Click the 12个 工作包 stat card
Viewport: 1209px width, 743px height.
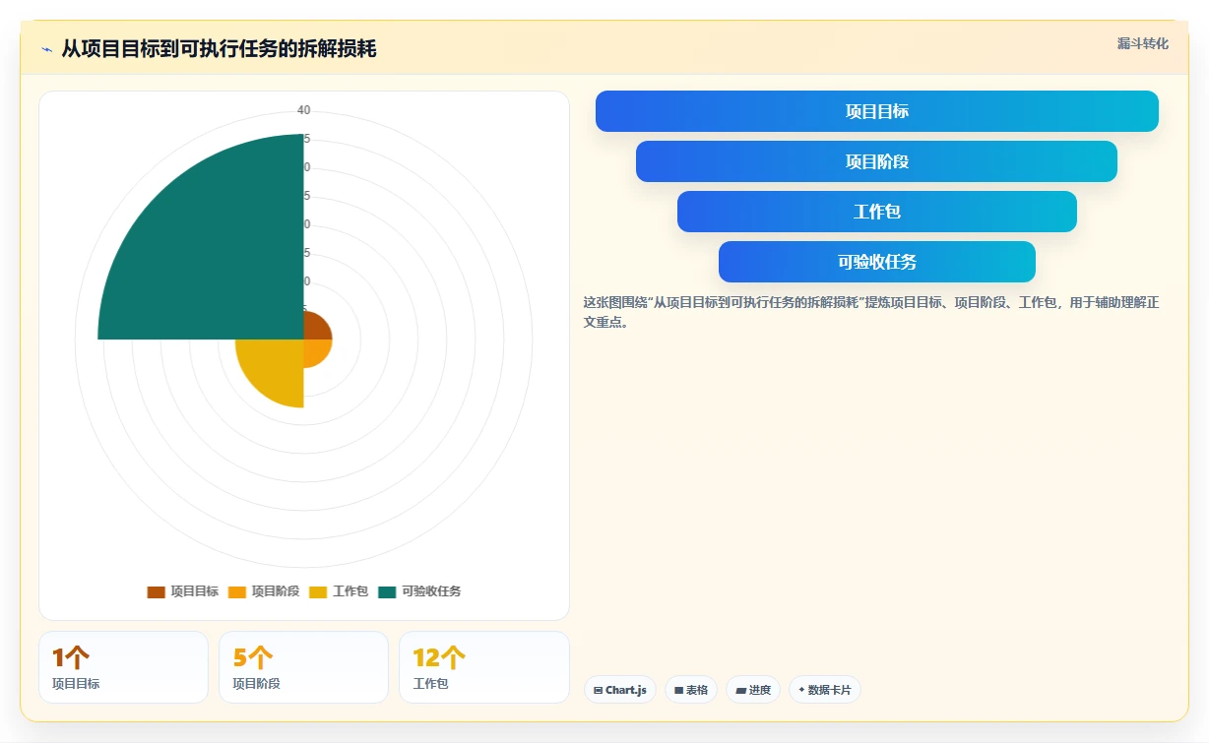(484, 667)
